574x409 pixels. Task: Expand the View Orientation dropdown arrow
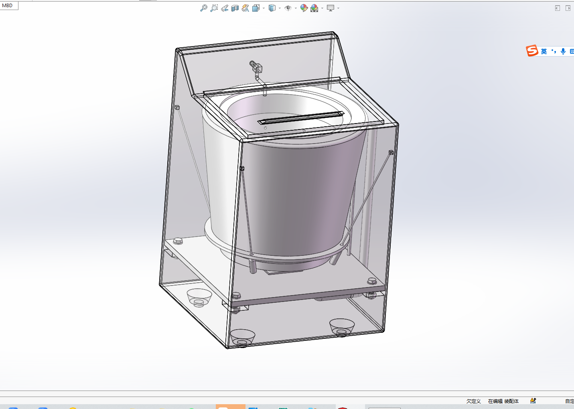click(264, 8)
